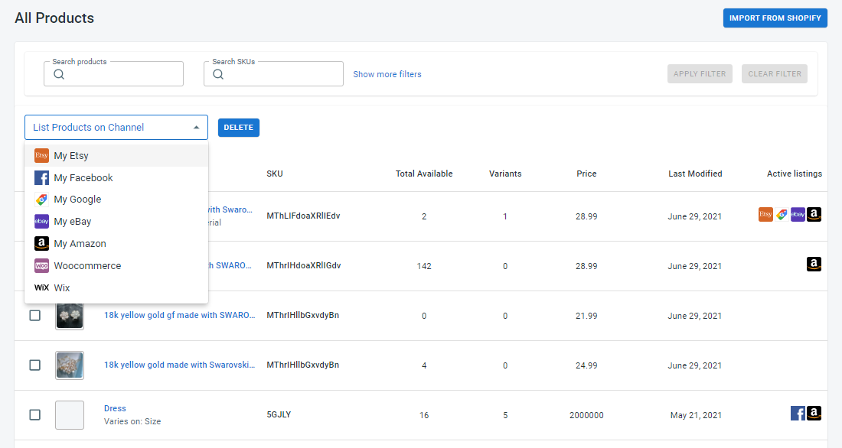Click the Wix logo in the channel dropdown
Screen dimensions: 842x448
(x=41, y=287)
